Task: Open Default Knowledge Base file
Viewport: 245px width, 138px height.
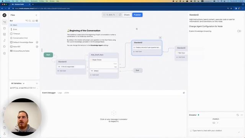Action: tap(23, 42)
